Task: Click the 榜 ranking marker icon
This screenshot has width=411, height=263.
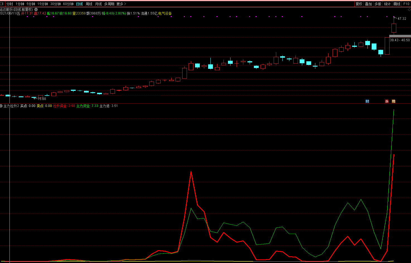Action: pos(393,101)
